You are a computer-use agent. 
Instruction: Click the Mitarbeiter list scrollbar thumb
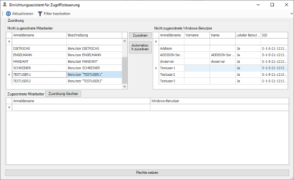pyautogui.click(x=124, y=70)
